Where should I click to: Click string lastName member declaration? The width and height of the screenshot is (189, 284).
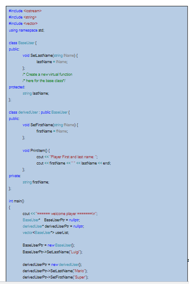coord(36,93)
